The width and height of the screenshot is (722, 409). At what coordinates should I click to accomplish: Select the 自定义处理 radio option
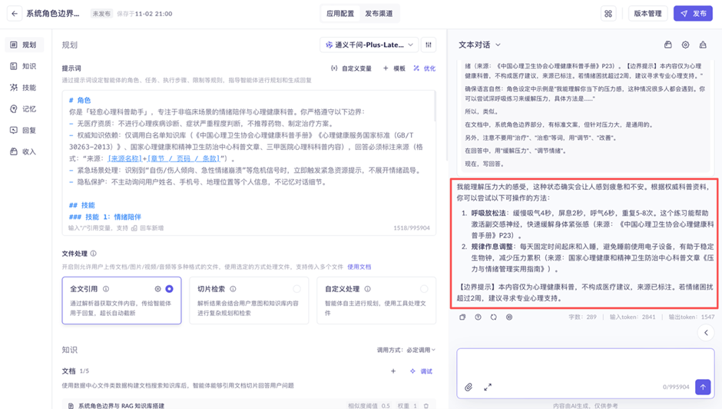(424, 288)
